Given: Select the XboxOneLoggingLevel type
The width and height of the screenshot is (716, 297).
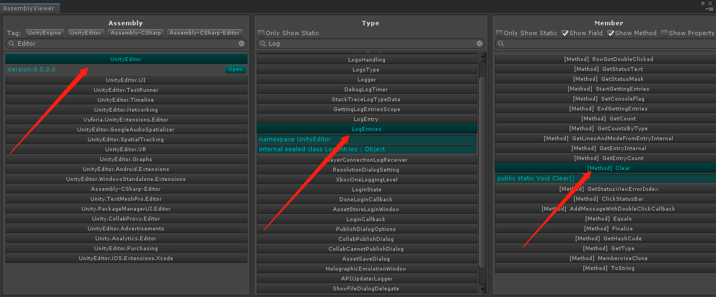Looking at the screenshot, I should [367, 179].
